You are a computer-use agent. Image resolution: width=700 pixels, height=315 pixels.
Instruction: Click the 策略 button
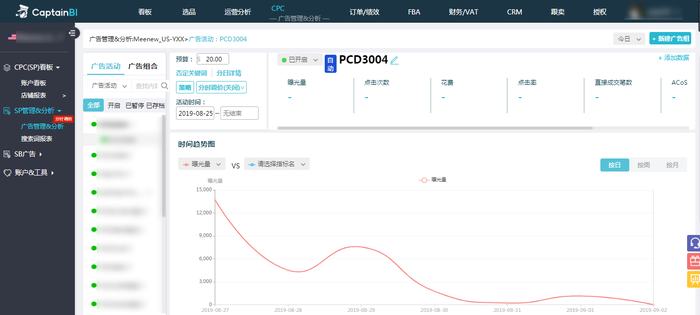point(185,87)
